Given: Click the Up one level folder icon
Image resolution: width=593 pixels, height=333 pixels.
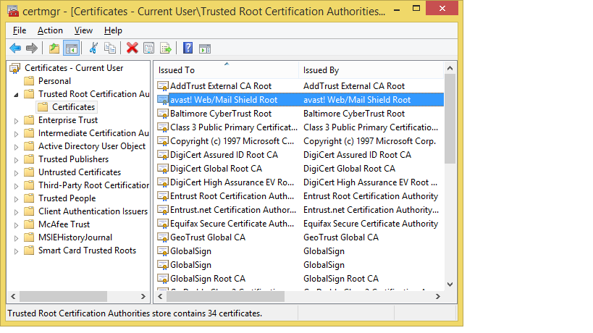Looking at the screenshot, I should pyautogui.click(x=54, y=48).
